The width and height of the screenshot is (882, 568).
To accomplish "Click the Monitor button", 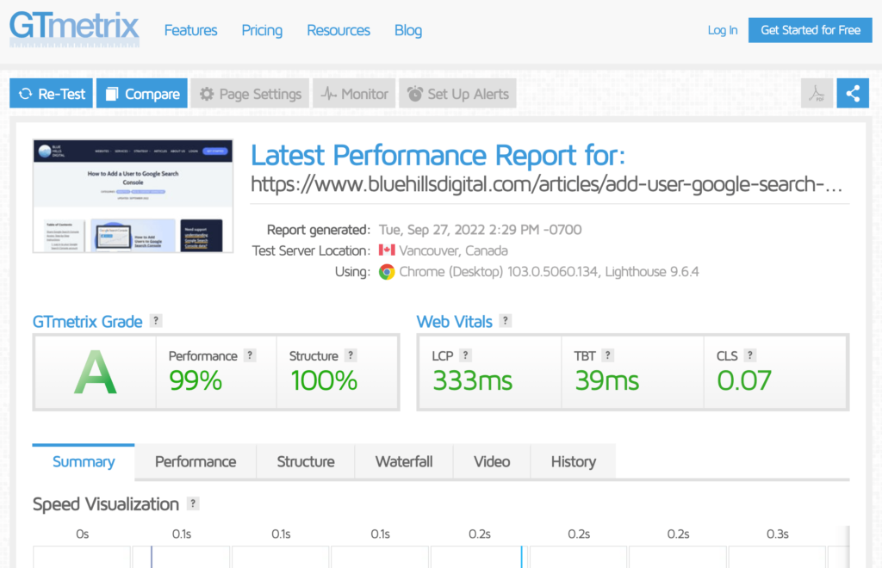I will (354, 93).
